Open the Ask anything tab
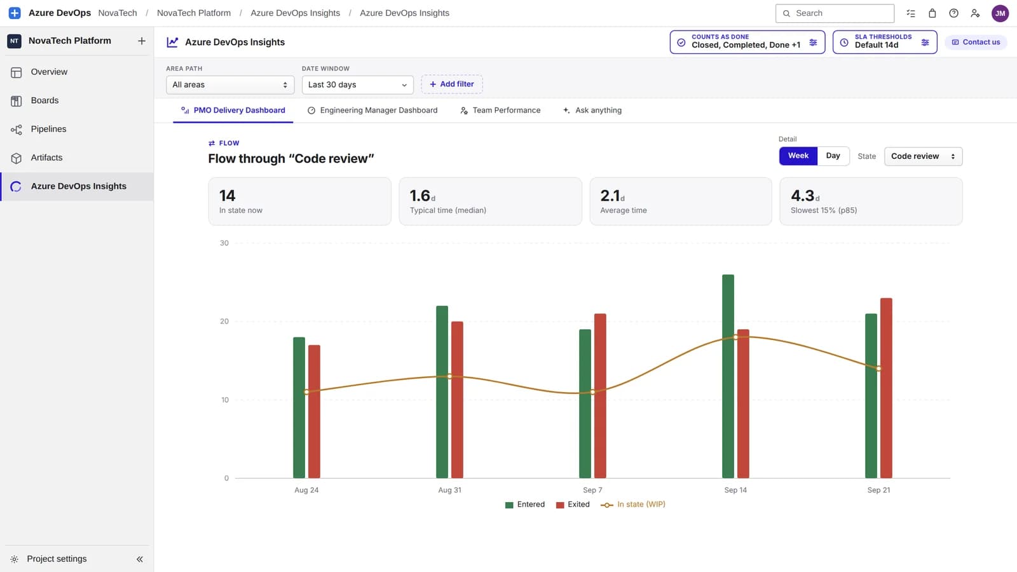Image resolution: width=1017 pixels, height=572 pixels. point(592,111)
